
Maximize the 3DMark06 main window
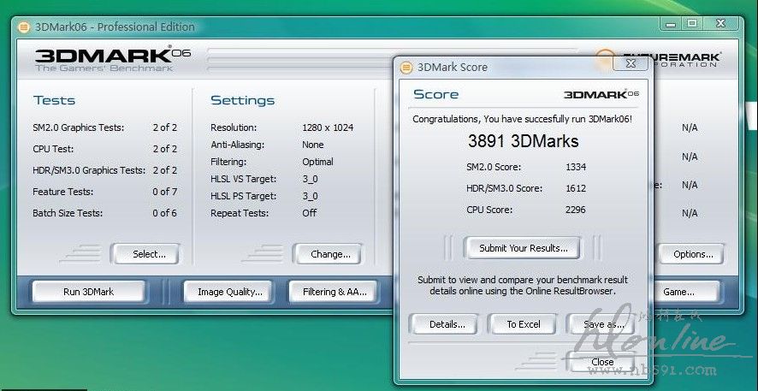692,24
